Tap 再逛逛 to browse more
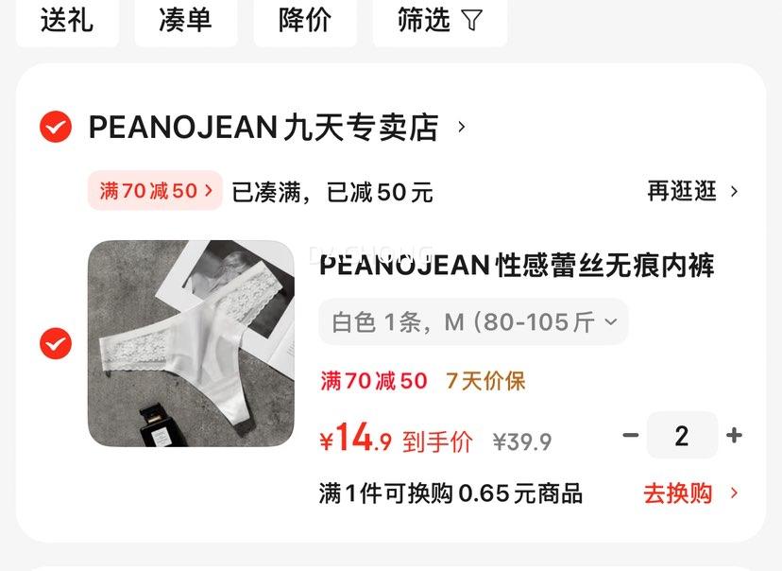This screenshot has width=782, height=571. click(x=682, y=191)
